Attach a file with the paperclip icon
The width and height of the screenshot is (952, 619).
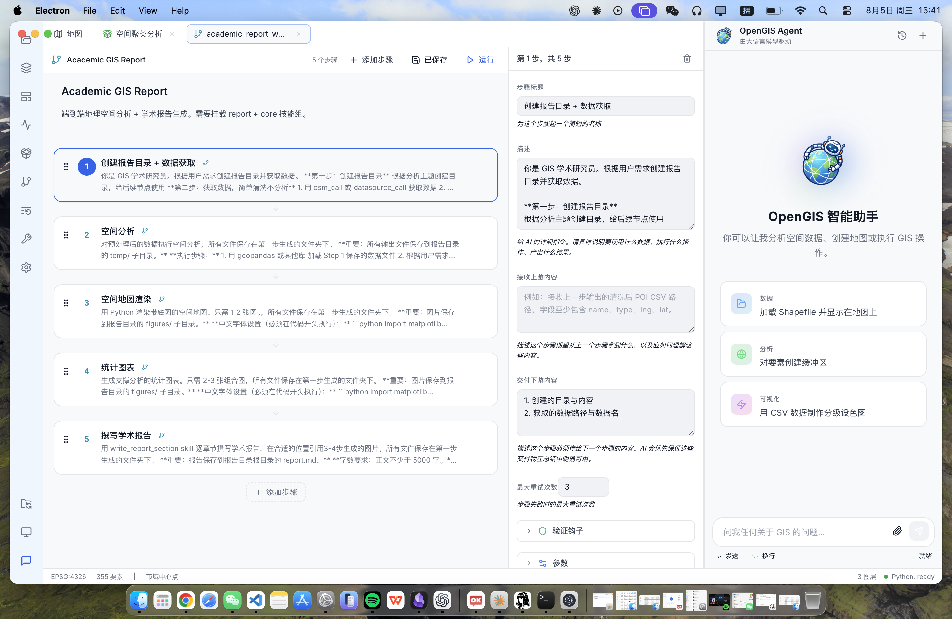point(897,531)
